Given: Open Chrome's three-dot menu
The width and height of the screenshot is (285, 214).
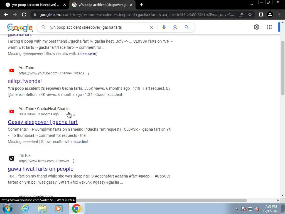Looking at the screenshot, I should point(279,14).
